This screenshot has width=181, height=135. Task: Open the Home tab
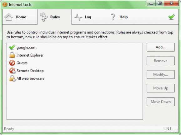[20, 17]
